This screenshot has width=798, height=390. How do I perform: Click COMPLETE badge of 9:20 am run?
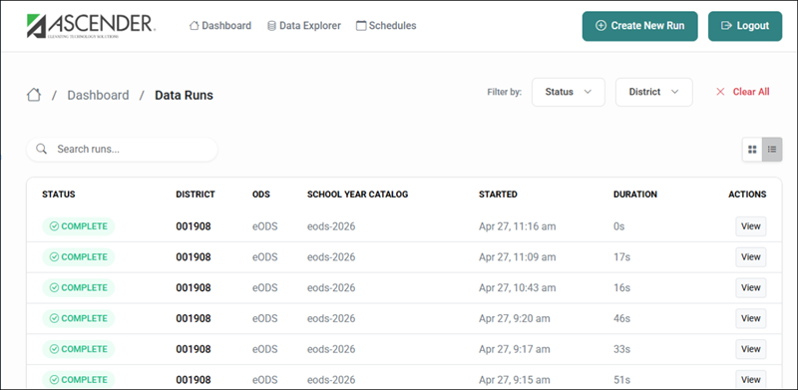(79, 319)
